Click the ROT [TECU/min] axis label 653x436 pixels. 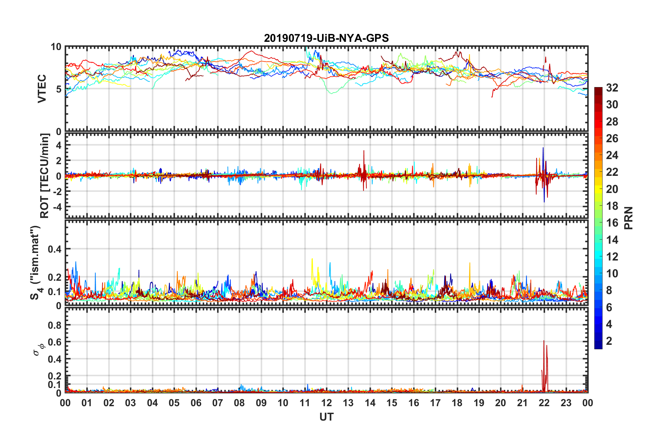coord(45,175)
